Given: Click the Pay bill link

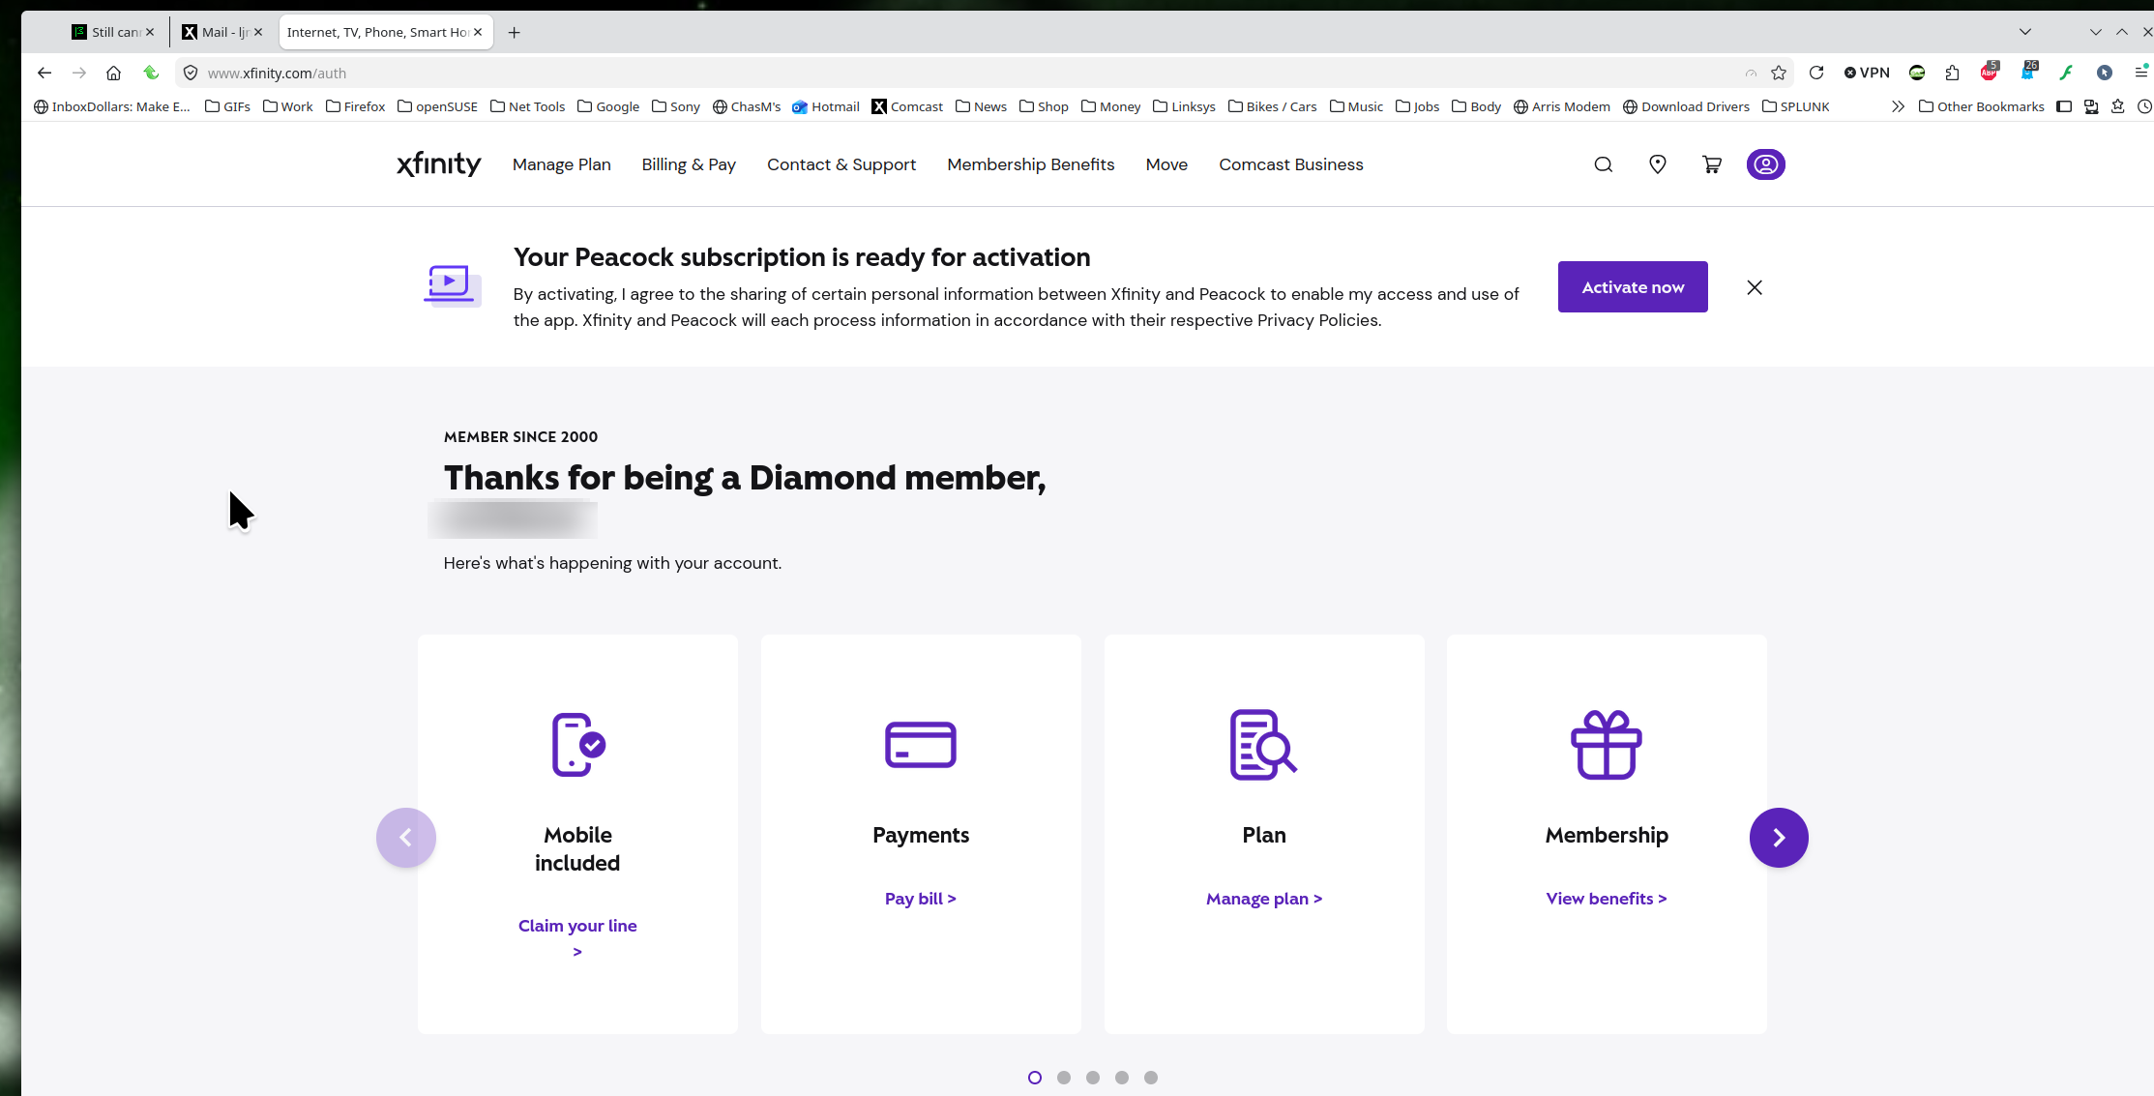Looking at the screenshot, I should click(920, 899).
